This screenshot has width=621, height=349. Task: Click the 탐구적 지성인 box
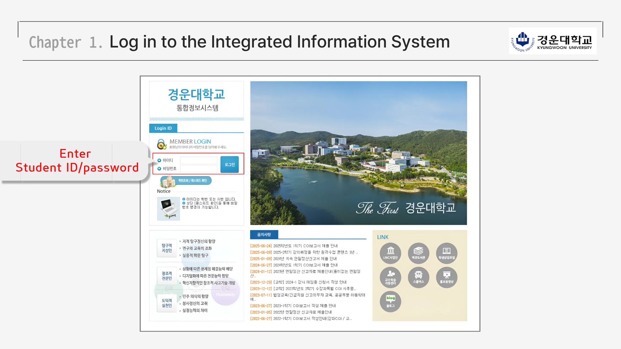(x=167, y=248)
